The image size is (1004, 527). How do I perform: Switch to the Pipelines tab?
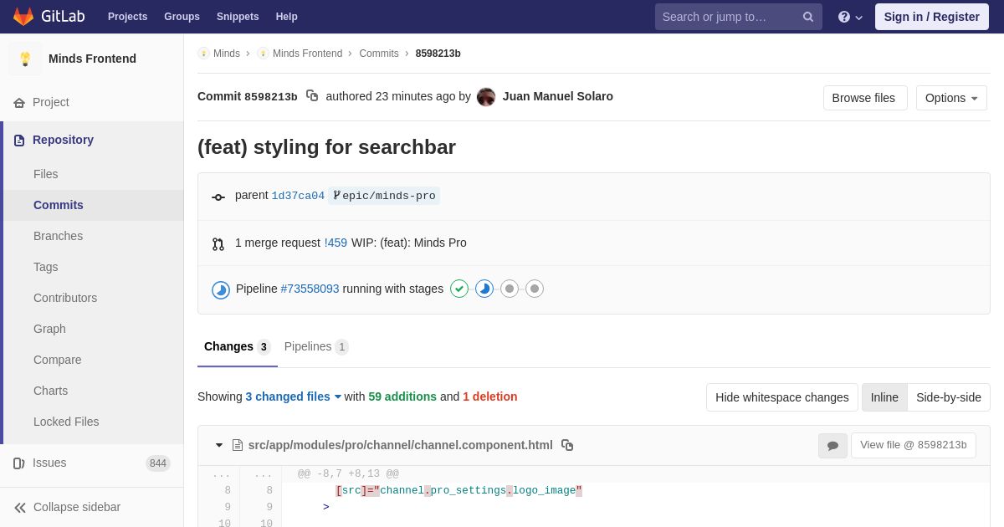point(316,347)
